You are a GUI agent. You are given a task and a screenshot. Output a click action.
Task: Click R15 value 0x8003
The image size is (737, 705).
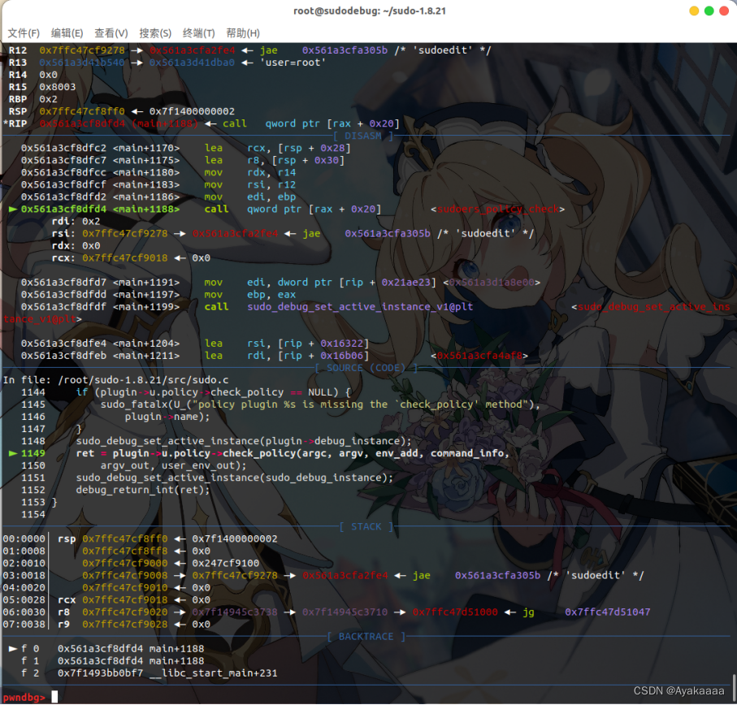click(58, 87)
